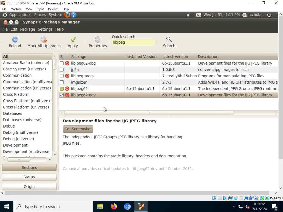283x212 pixels.
Task: Click the power button in Ubuntu panel
Action: click(x=269, y=15)
